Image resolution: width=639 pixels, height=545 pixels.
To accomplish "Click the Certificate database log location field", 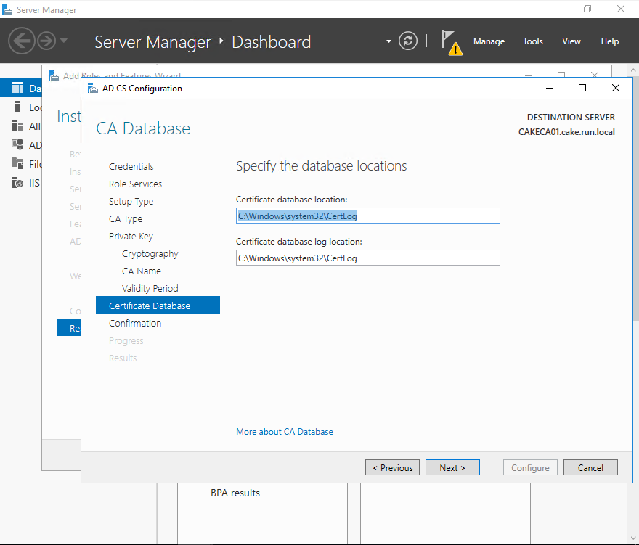I will coord(367,258).
